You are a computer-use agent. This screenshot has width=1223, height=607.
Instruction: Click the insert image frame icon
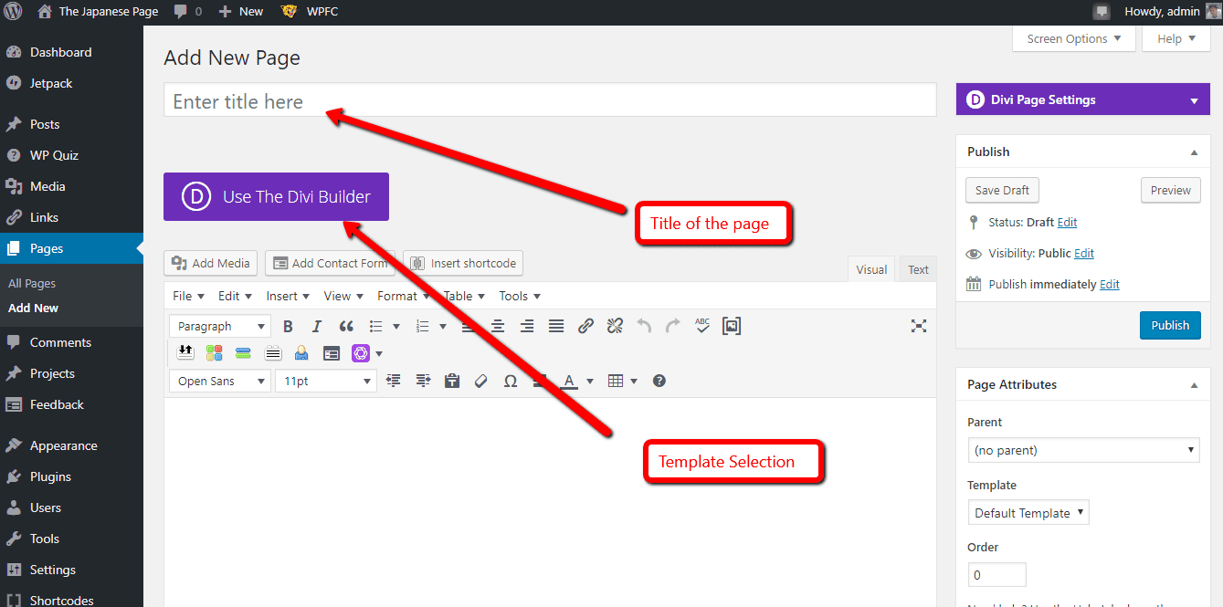(x=732, y=326)
